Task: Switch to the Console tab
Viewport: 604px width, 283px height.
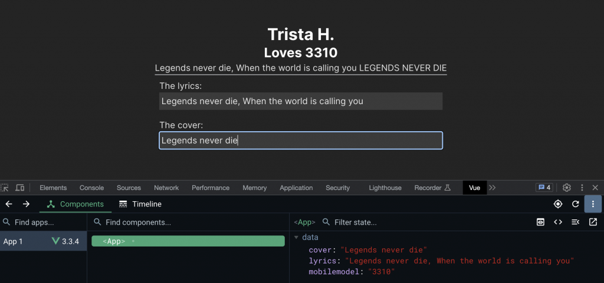Action: (x=91, y=188)
